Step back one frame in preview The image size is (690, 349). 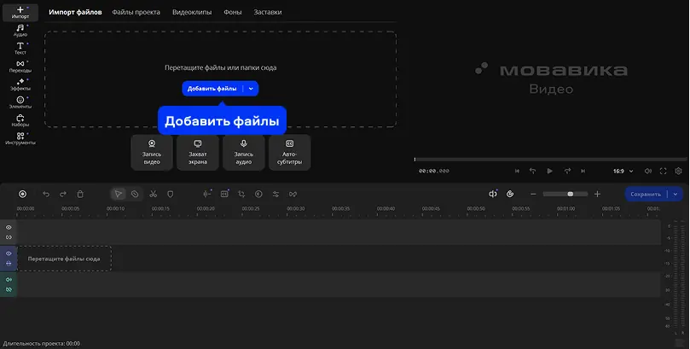click(532, 172)
